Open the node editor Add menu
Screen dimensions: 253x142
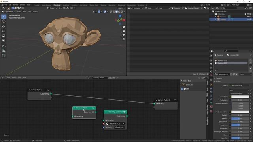click(19, 78)
